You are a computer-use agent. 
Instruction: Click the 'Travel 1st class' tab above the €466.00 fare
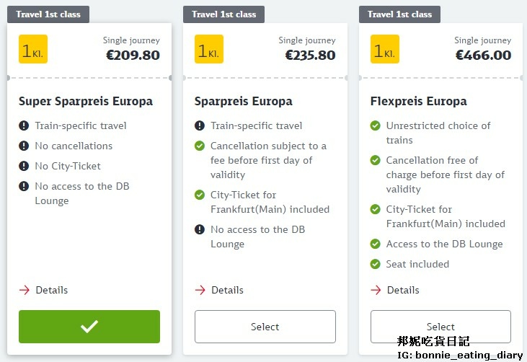coord(400,14)
